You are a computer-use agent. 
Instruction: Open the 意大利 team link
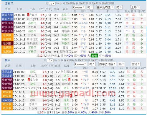click(x=33, y=76)
